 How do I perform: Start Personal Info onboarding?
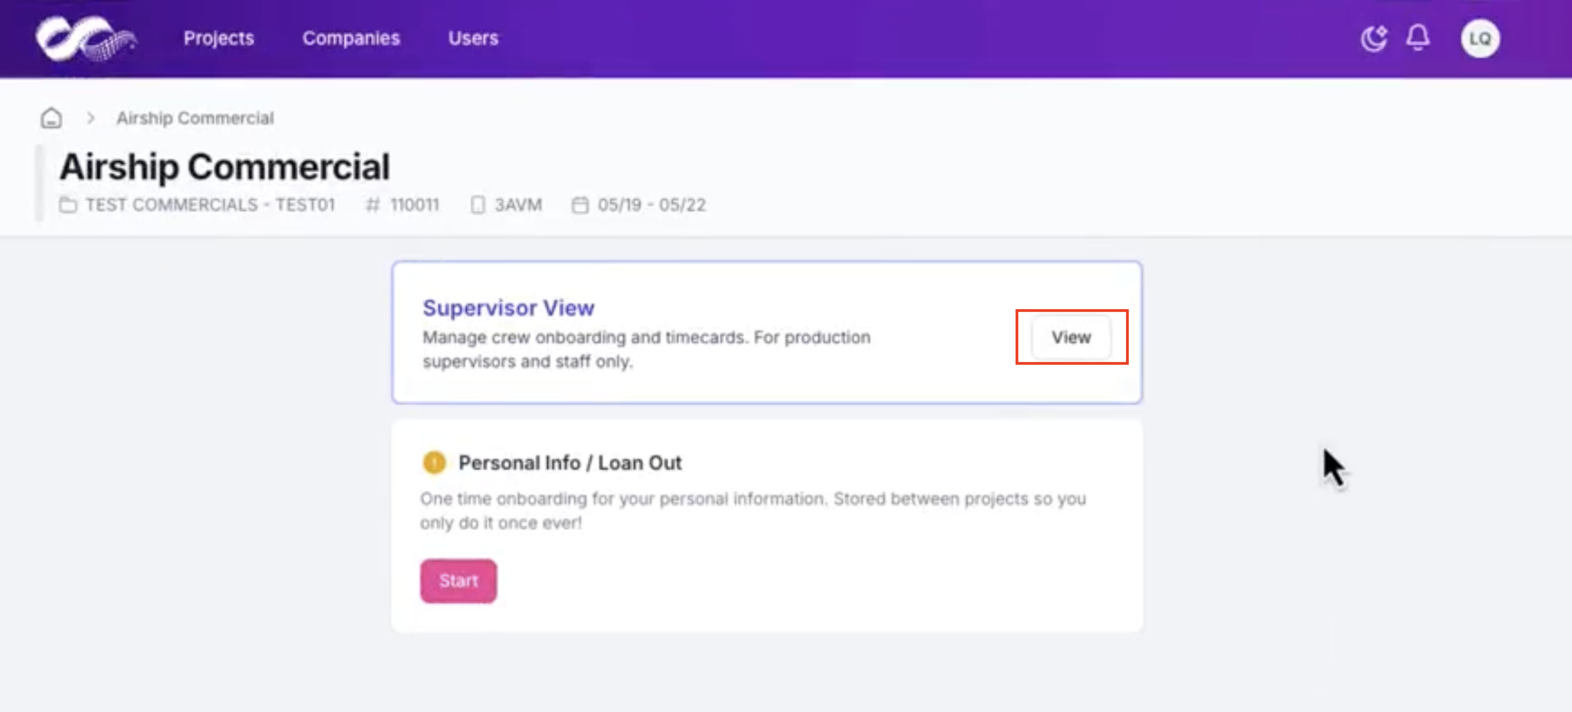click(x=459, y=581)
